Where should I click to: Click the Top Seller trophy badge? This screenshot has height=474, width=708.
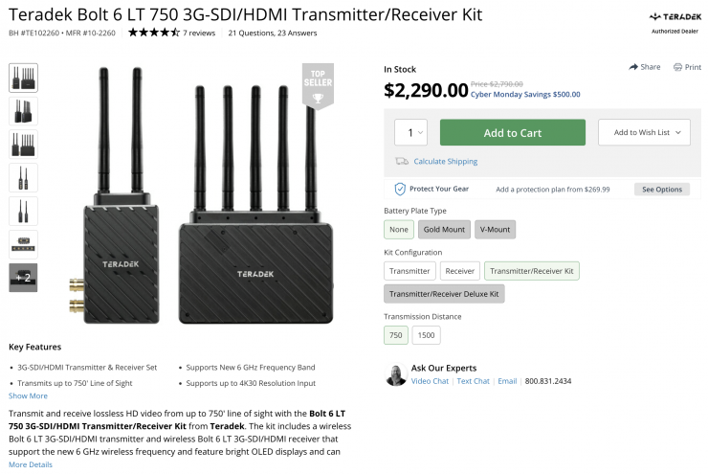pos(318,87)
